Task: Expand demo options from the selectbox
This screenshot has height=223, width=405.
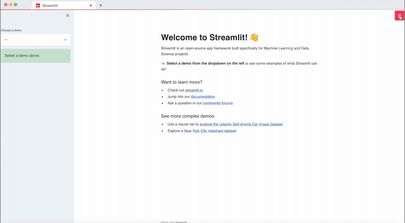Action: [35, 40]
